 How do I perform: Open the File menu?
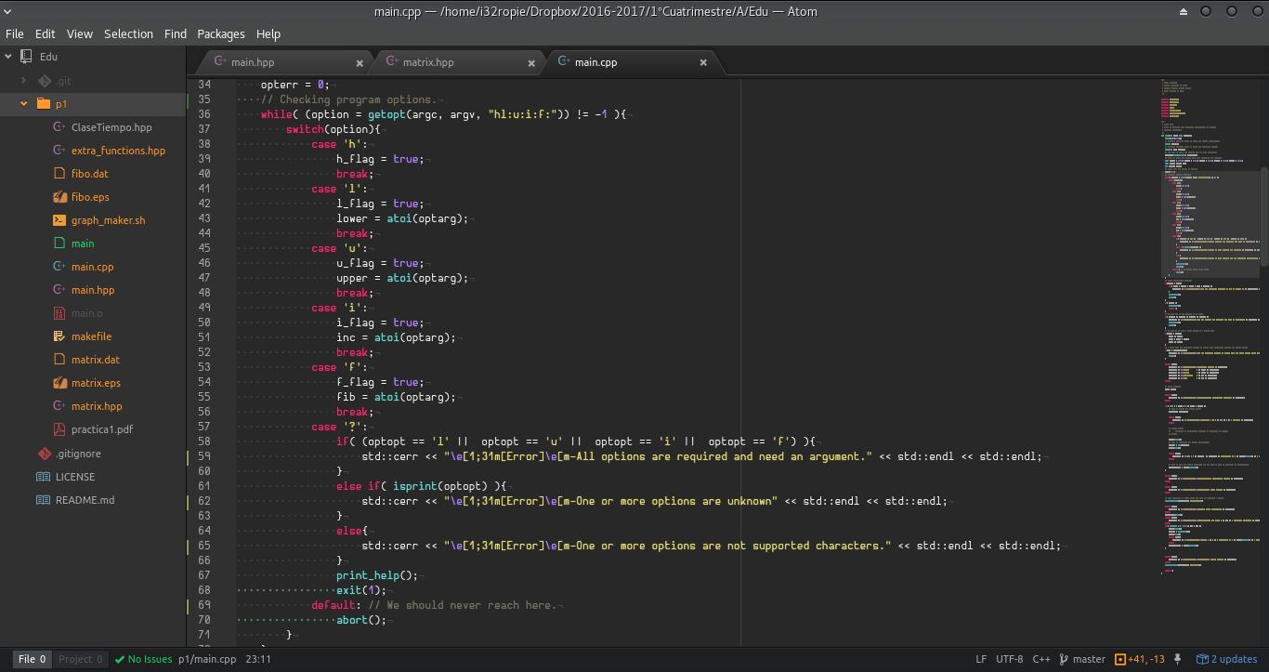point(15,33)
